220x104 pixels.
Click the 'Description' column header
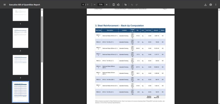coord(110,30)
